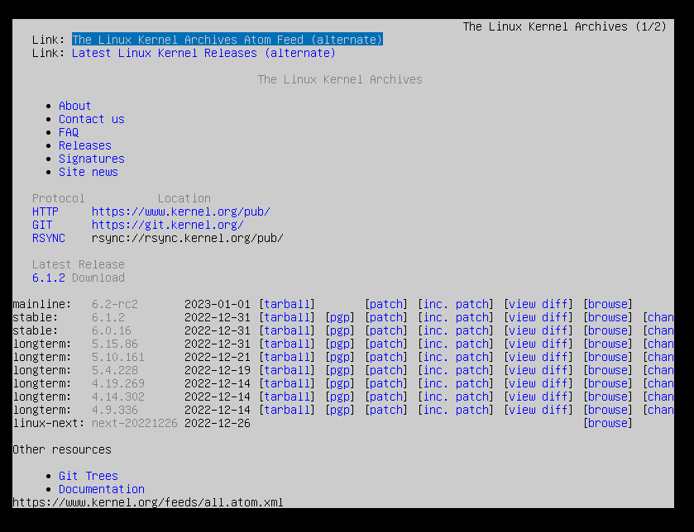Open the Git Trees resource link
694x532 pixels.
[x=89, y=477]
